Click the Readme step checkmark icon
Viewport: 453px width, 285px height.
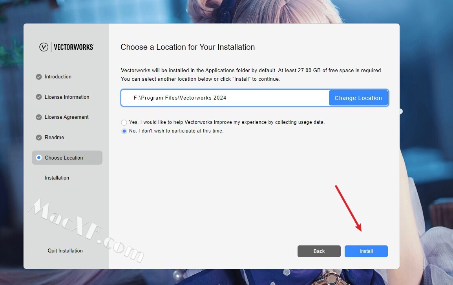tap(39, 138)
